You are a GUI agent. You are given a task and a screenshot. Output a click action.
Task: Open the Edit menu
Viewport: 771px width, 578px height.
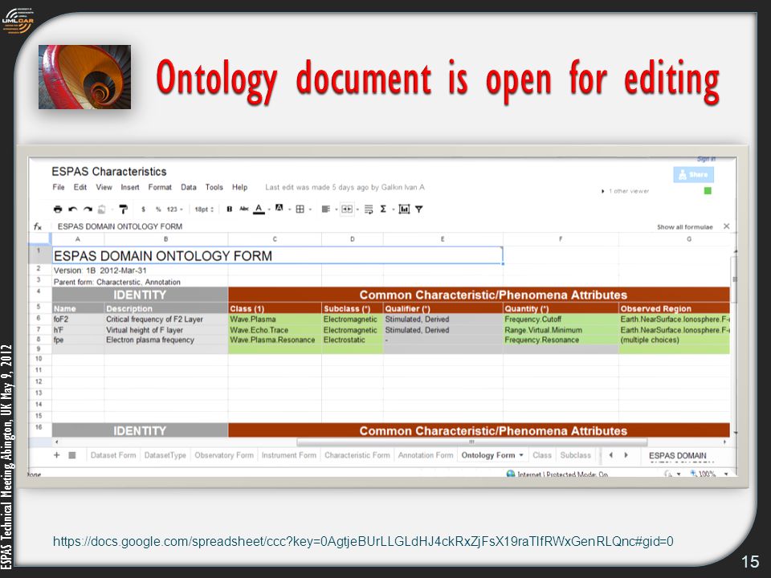pyautogui.click(x=80, y=187)
